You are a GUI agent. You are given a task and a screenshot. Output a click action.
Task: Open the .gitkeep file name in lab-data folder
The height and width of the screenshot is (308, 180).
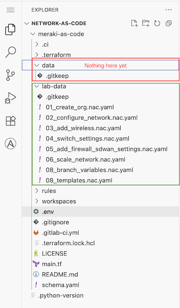pos(57,97)
